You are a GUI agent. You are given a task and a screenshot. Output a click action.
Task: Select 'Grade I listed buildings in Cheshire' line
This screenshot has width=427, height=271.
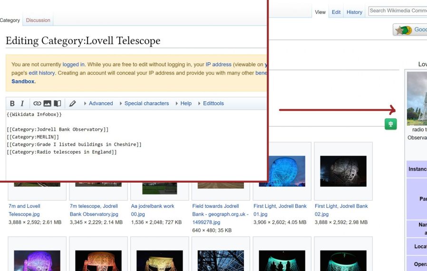(74, 145)
